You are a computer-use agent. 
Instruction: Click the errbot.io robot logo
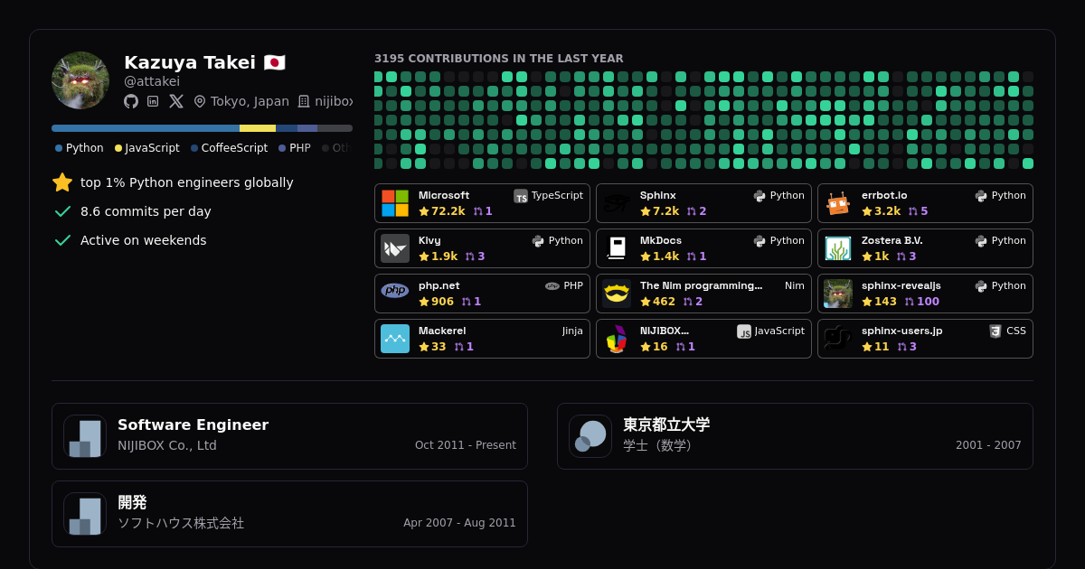coord(838,203)
